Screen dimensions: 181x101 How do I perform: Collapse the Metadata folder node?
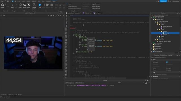159,31
